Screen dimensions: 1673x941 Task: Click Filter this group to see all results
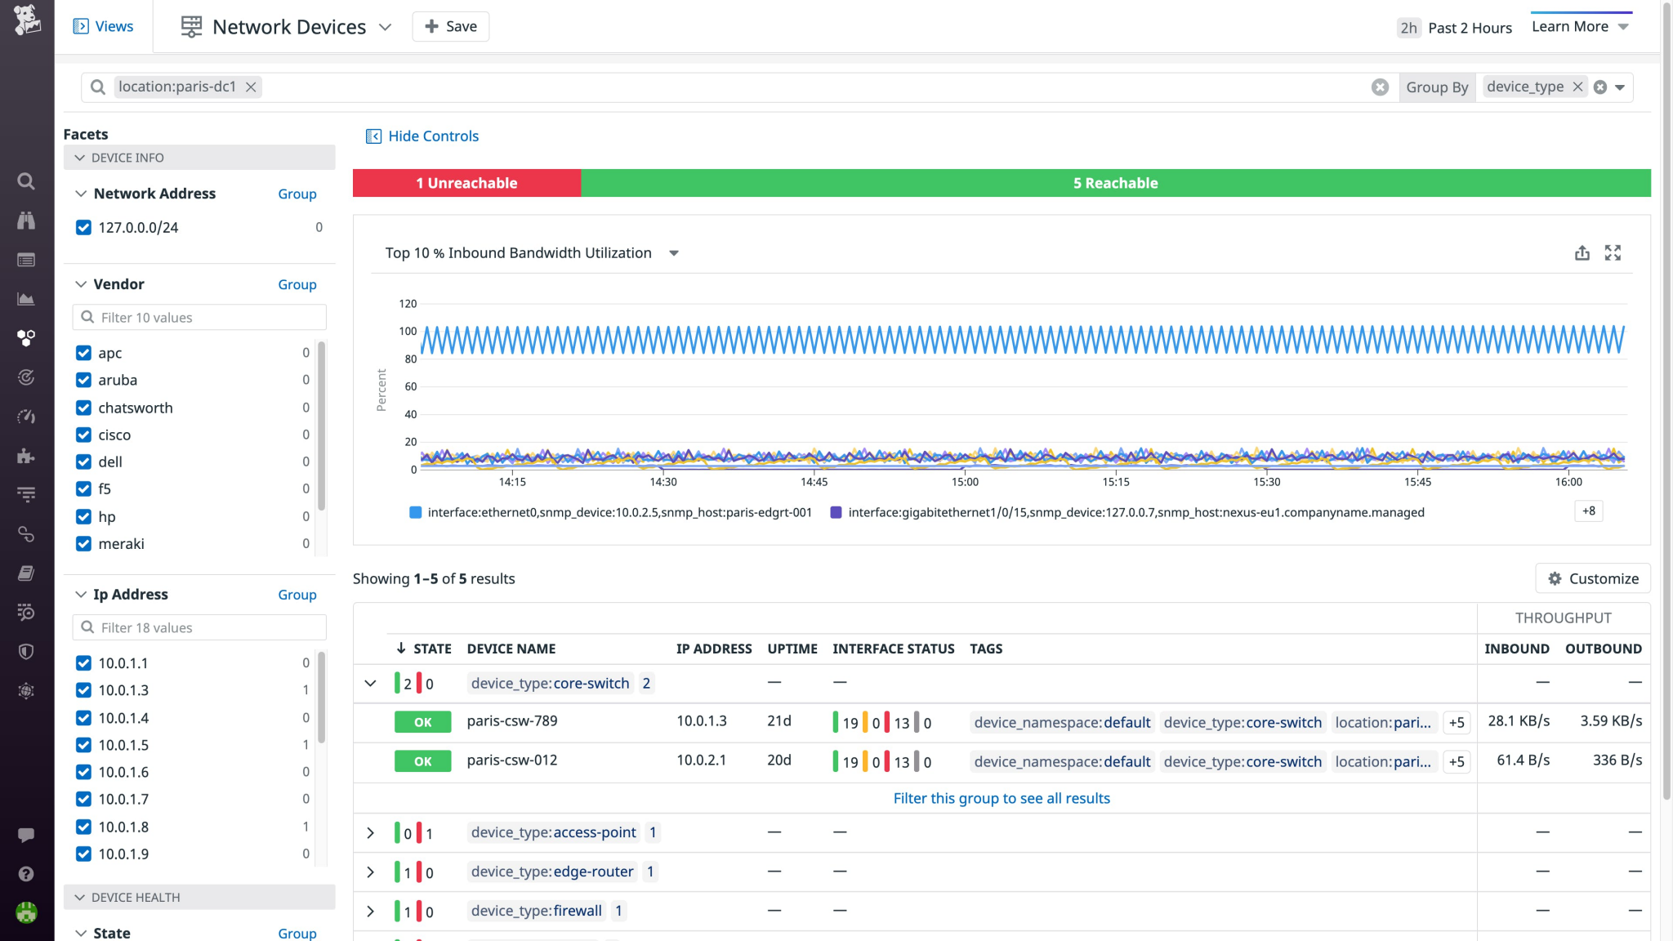1002,798
